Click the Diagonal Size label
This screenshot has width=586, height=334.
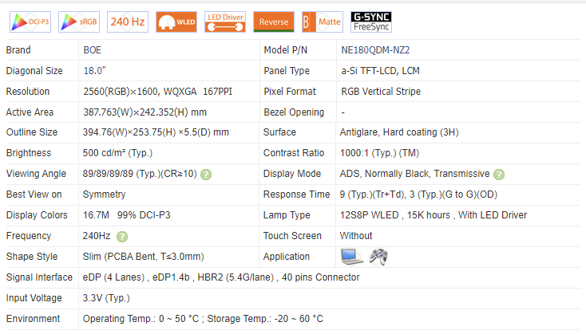[34, 71]
